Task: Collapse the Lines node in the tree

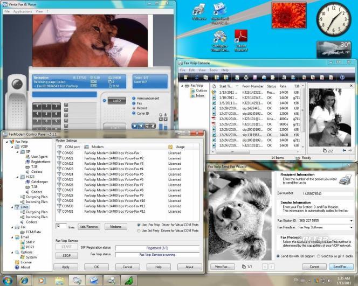Action: pyautogui.click(x=12, y=207)
